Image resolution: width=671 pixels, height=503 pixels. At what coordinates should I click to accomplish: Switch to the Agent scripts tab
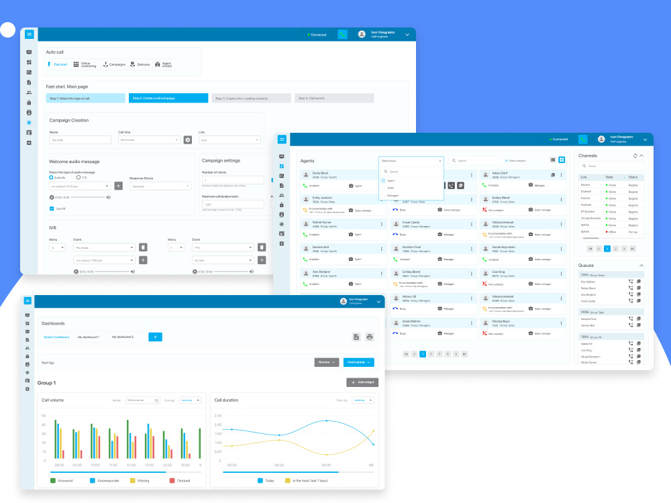164,64
